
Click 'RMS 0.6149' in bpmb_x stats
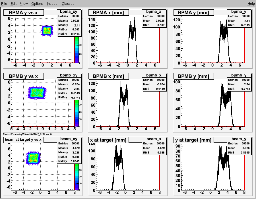tap(154, 89)
